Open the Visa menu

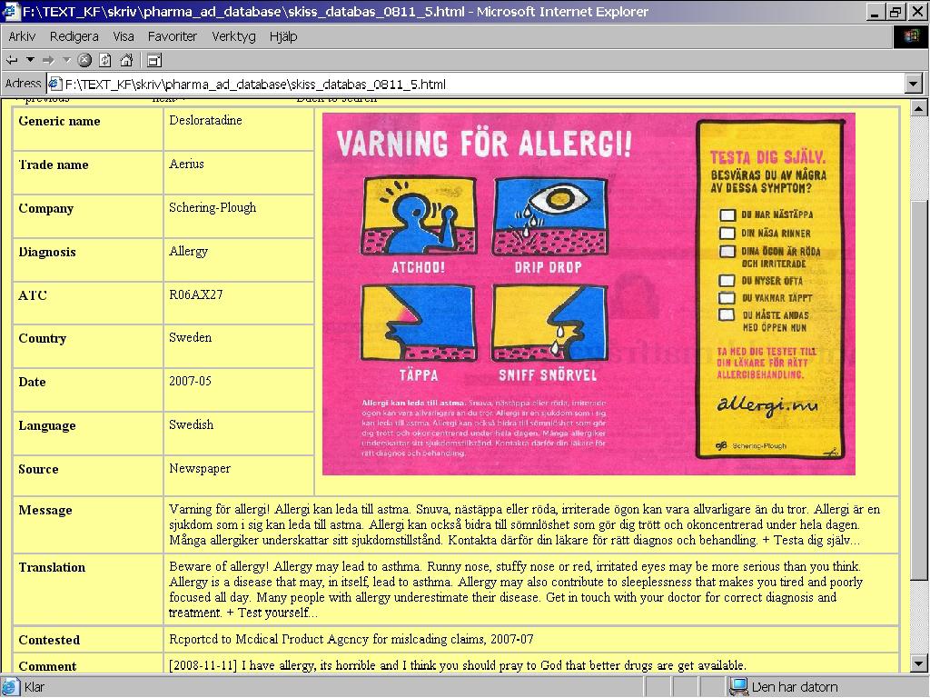point(124,36)
